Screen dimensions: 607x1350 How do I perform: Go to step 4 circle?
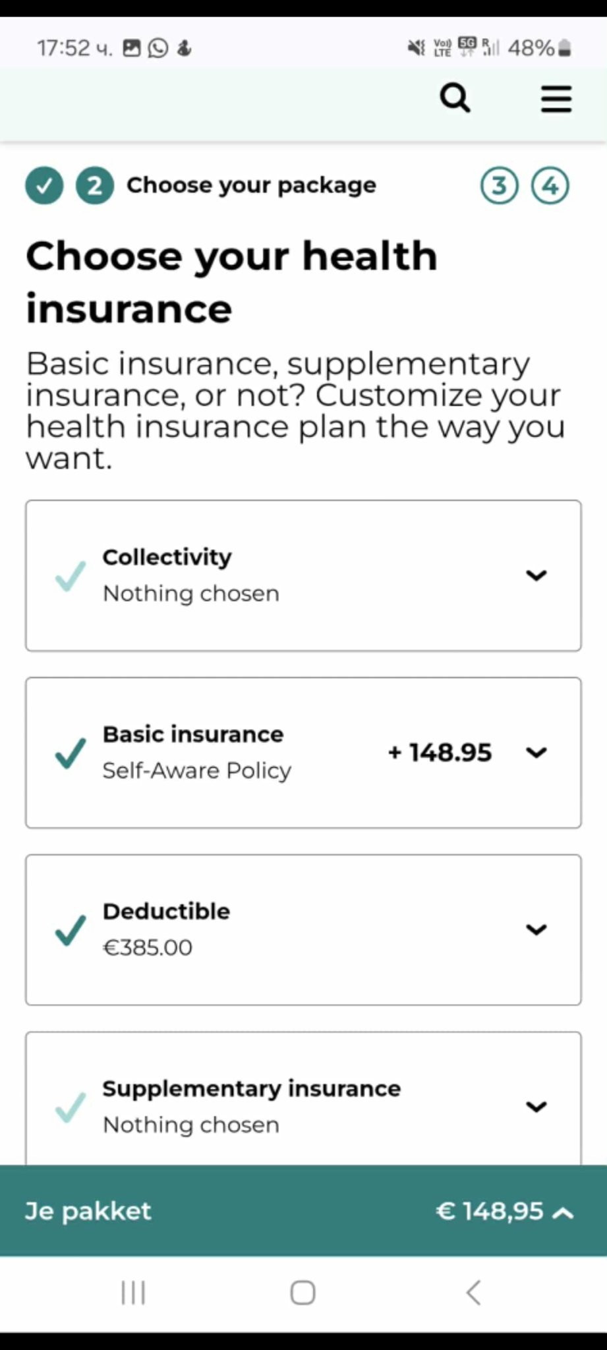(x=550, y=186)
